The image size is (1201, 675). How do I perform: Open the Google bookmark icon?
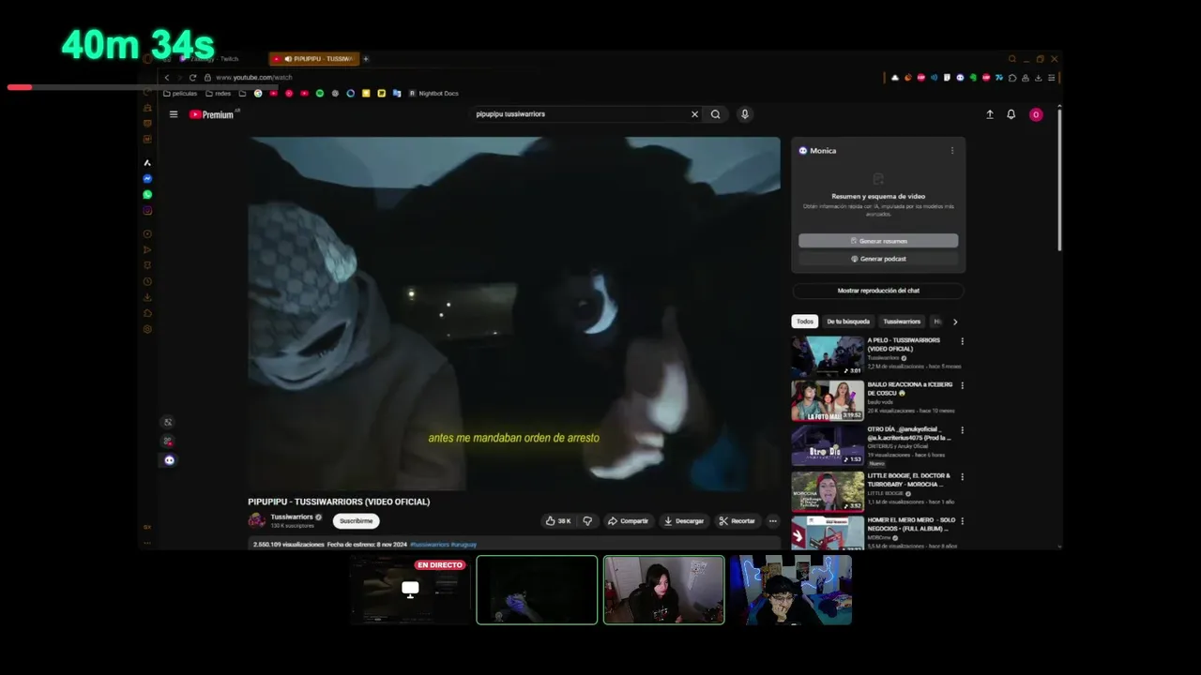click(258, 94)
